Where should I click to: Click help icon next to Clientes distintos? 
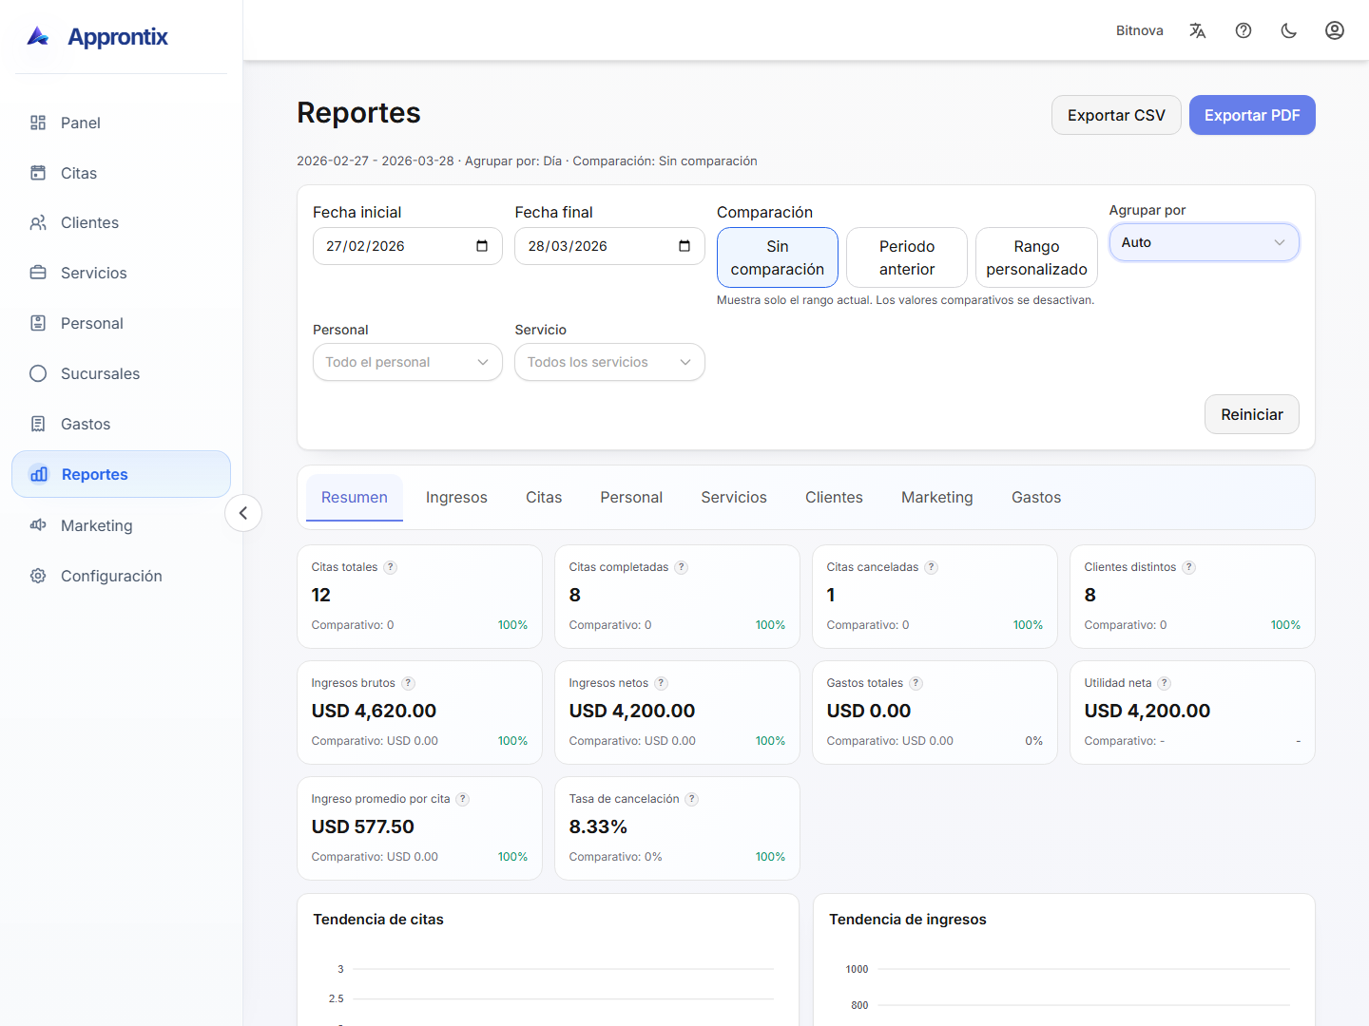point(1189,567)
